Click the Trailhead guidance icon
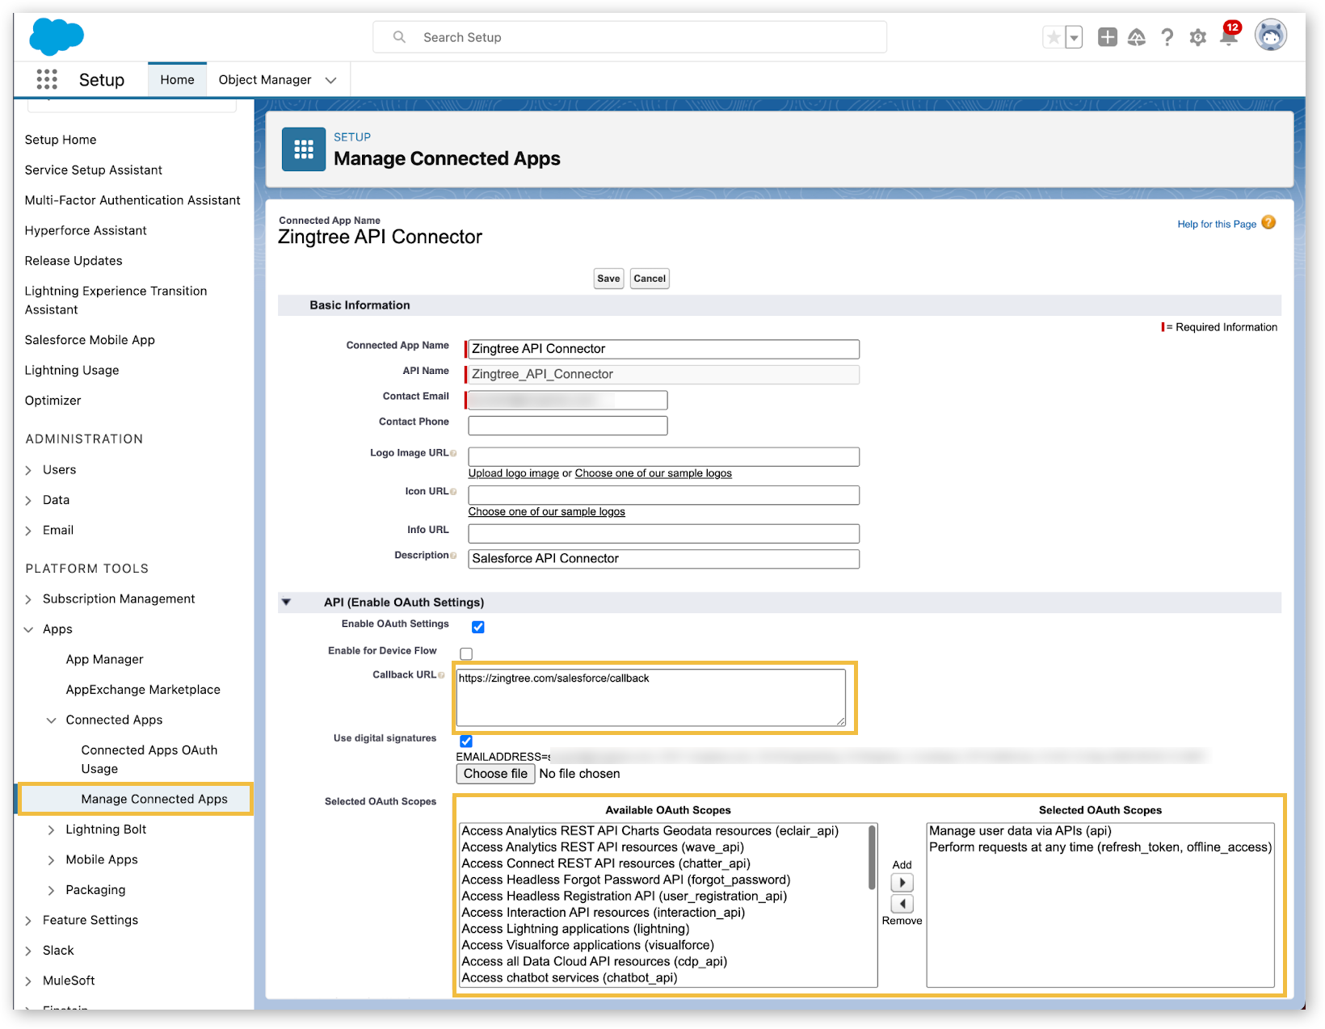 point(1137,37)
